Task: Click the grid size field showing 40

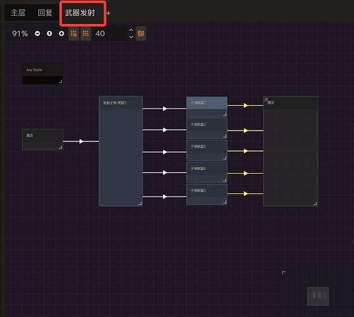Action: tap(110, 34)
